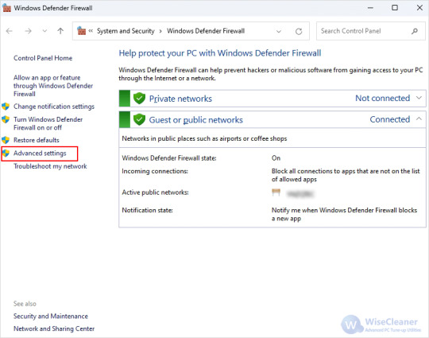Open Advanced settings
The image size is (429, 338).
click(x=40, y=153)
